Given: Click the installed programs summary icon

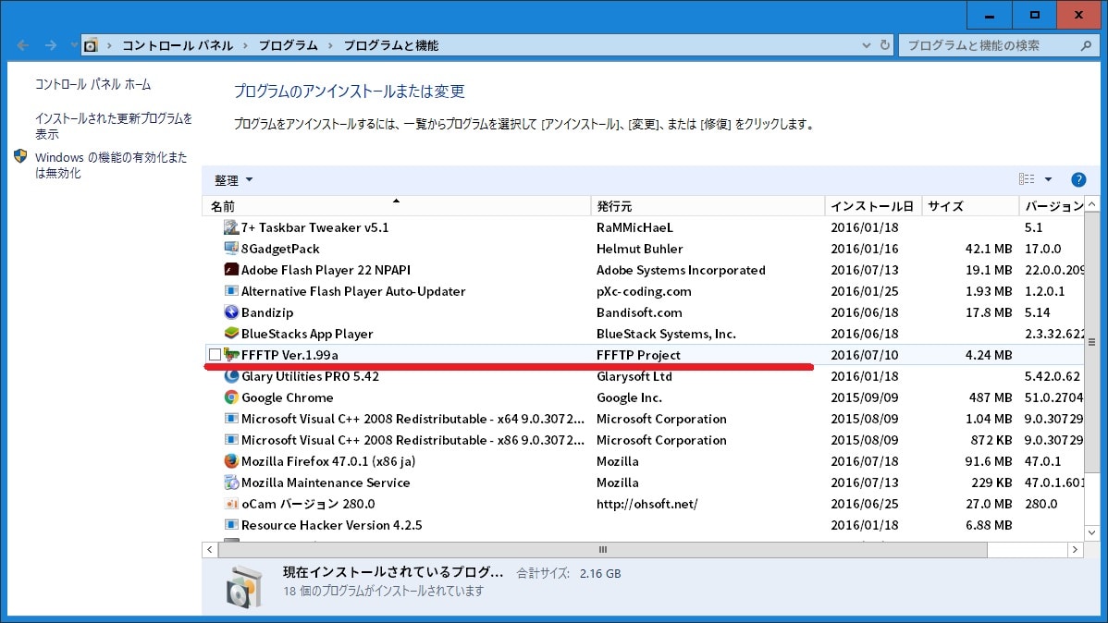Looking at the screenshot, I should click(244, 585).
